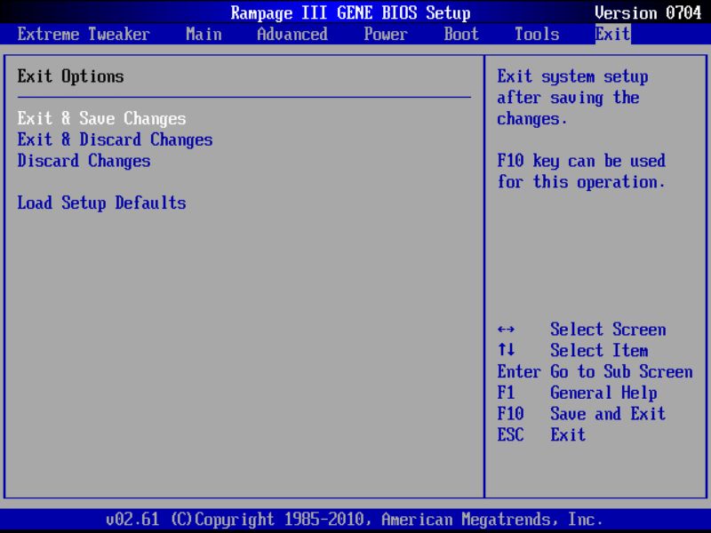Open the Power tab

click(x=386, y=35)
